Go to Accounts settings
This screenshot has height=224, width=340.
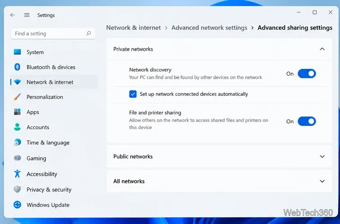click(x=54, y=127)
